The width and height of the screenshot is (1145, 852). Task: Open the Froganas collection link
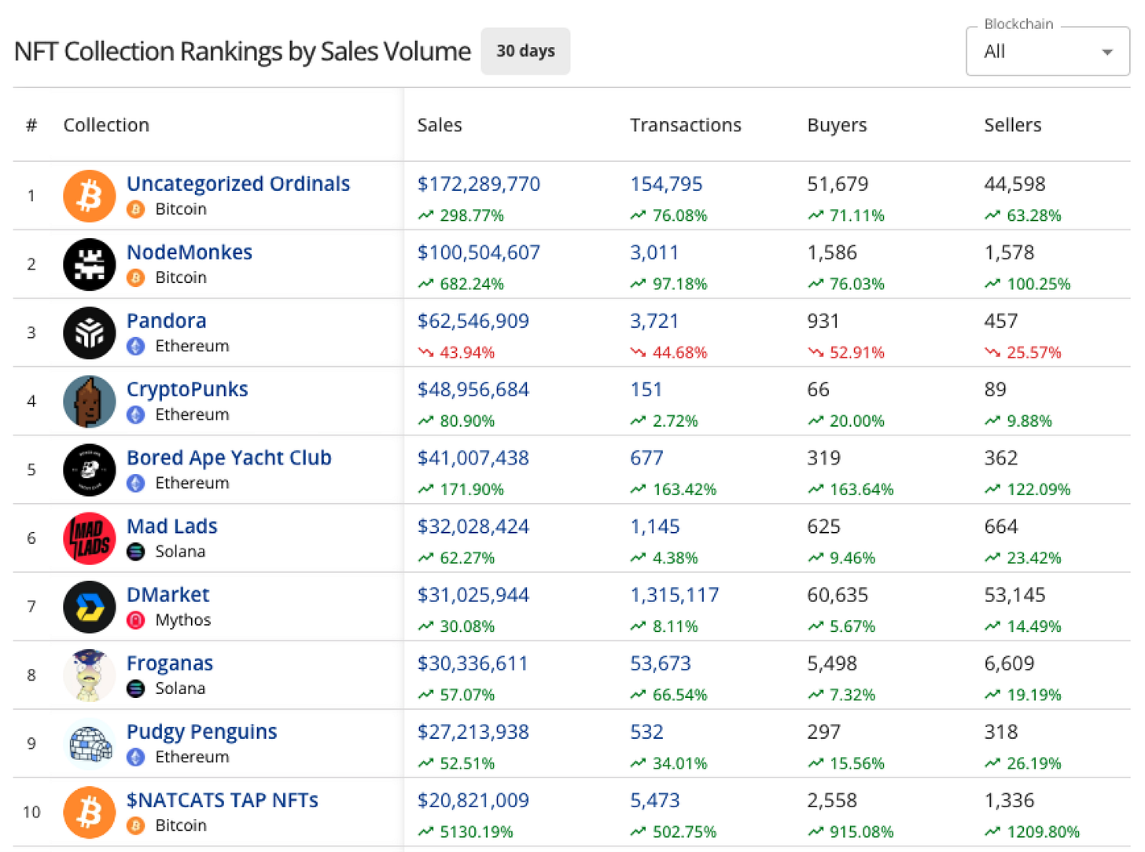click(170, 663)
